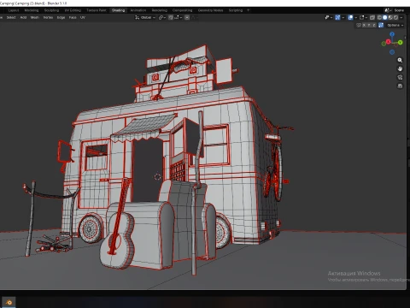Switch to the Compositing workspace tab

[x=183, y=10]
